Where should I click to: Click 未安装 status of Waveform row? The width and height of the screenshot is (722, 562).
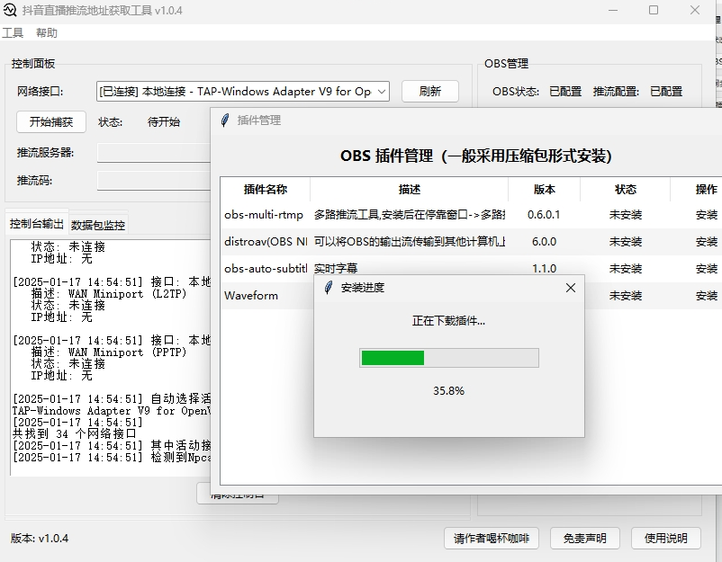click(x=626, y=296)
